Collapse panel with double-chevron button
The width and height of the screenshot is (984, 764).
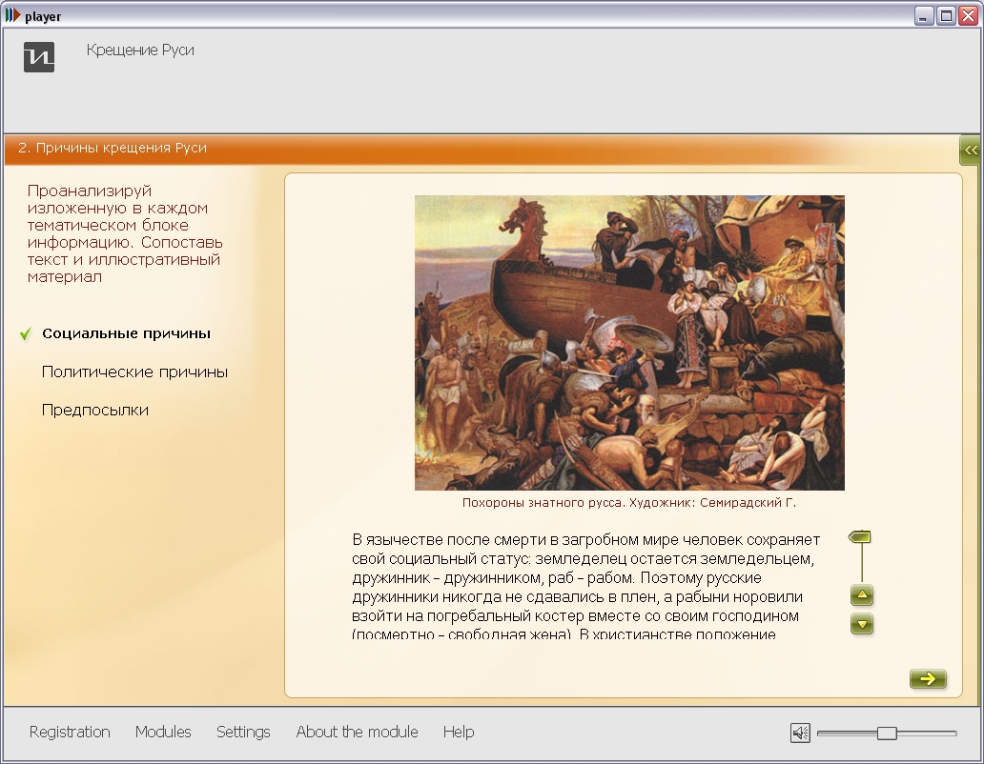971,150
